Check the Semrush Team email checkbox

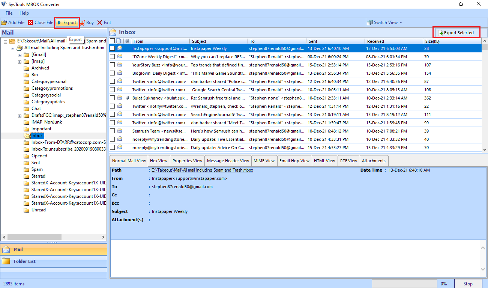(x=112, y=131)
